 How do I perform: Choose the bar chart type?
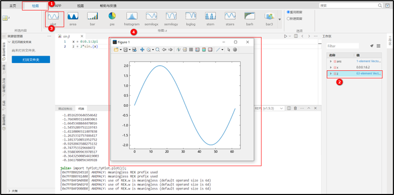(x=93, y=19)
